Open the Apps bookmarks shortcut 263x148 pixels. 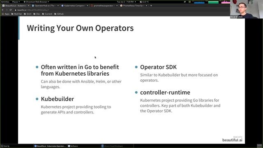click(5, 14)
